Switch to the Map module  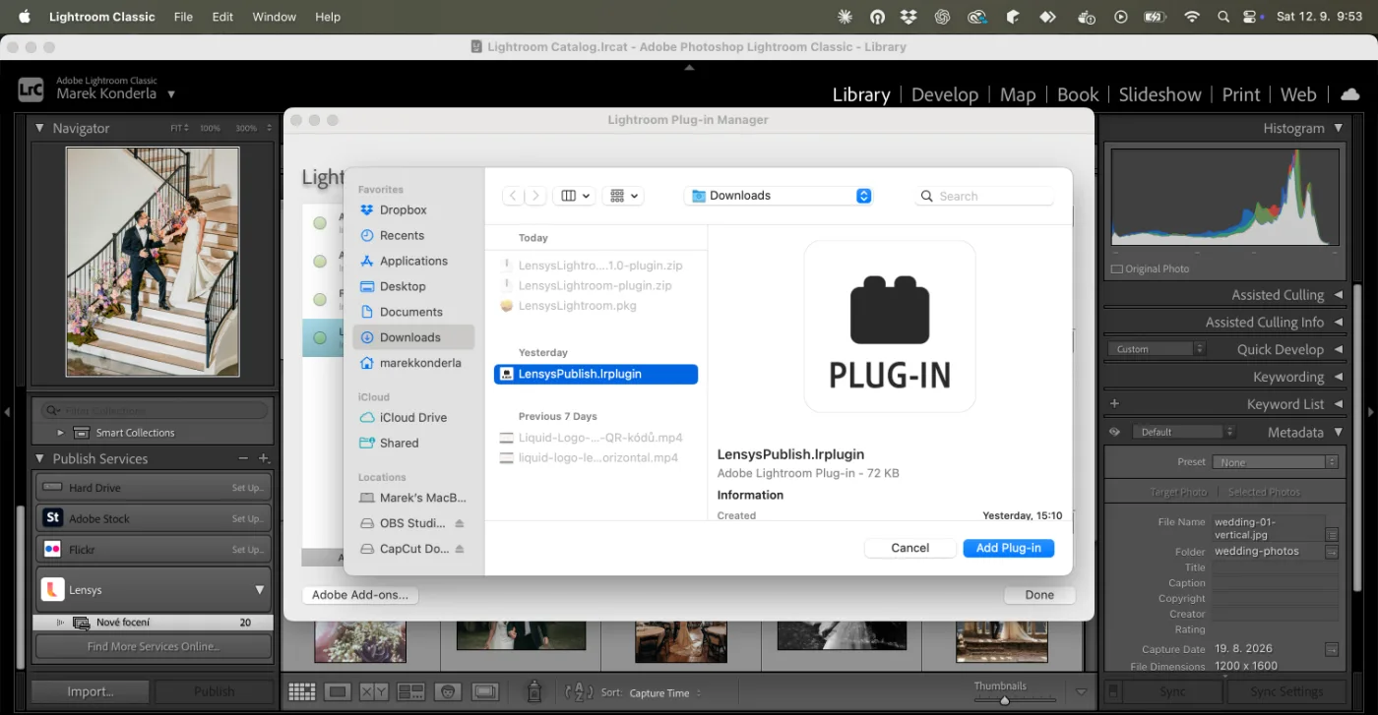pyautogui.click(x=1018, y=94)
